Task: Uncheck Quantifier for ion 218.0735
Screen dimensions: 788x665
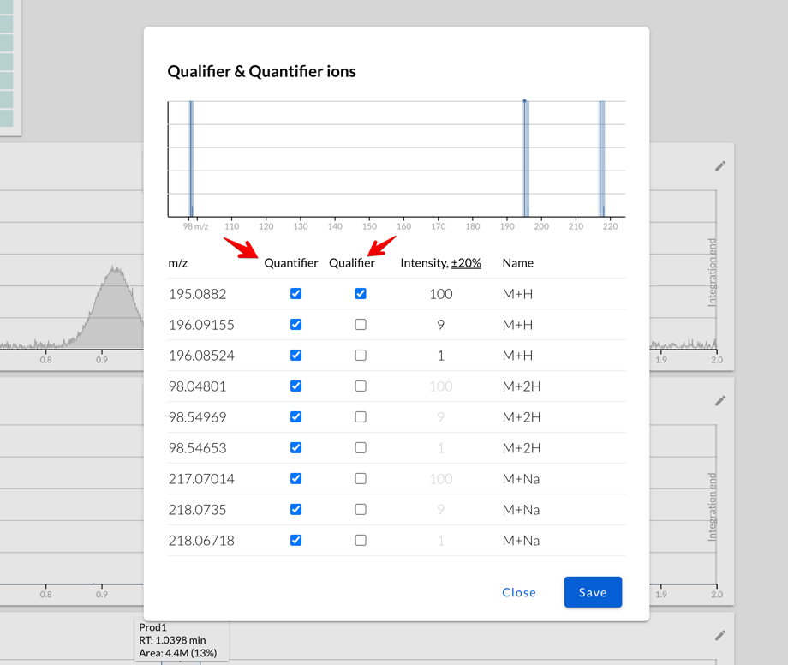Action: pyautogui.click(x=295, y=509)
